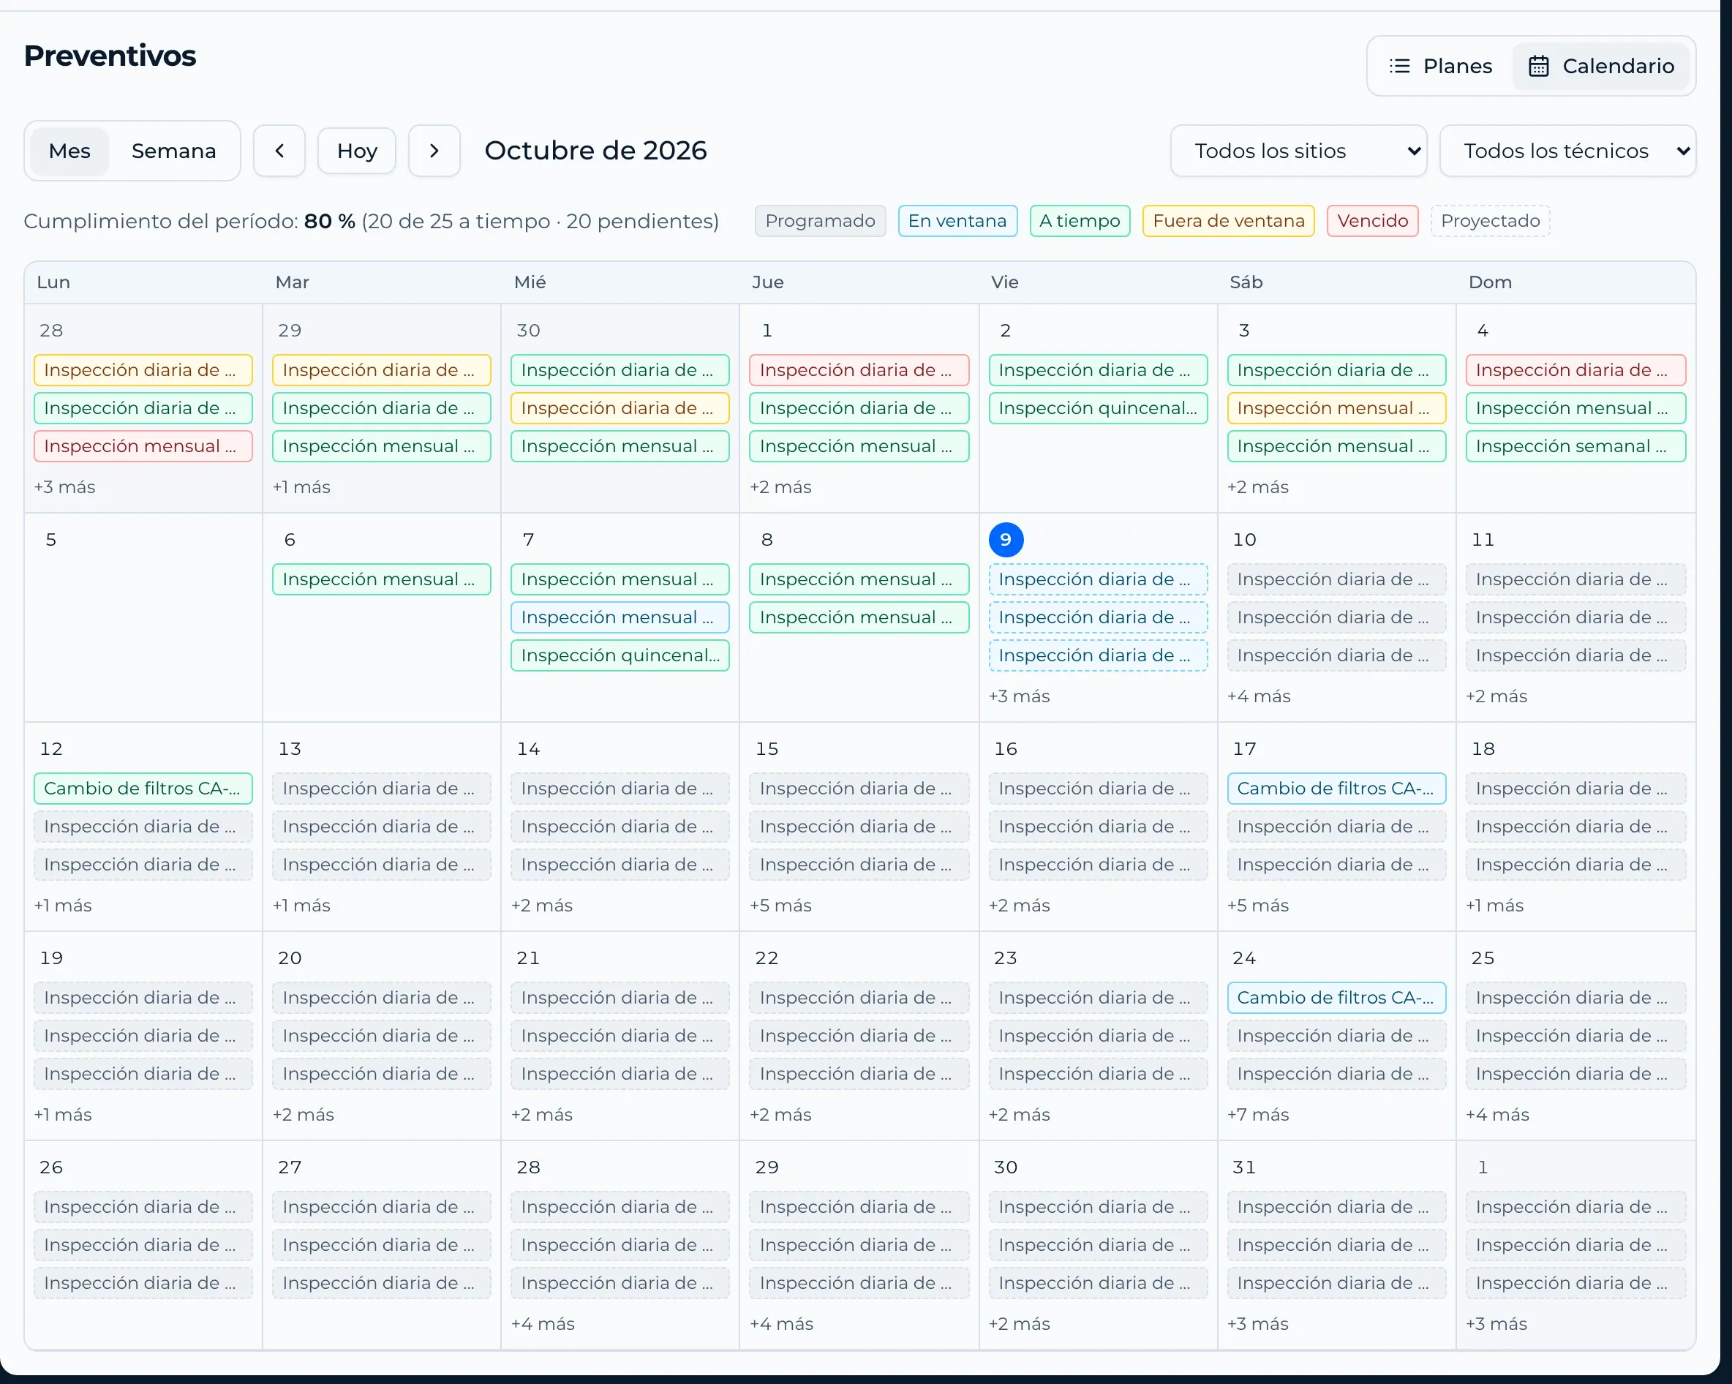The width and height of the screenshot is (1732, 1384).
Task: Open first Inspección diaria event on October 9
Action: [1097, 579]
